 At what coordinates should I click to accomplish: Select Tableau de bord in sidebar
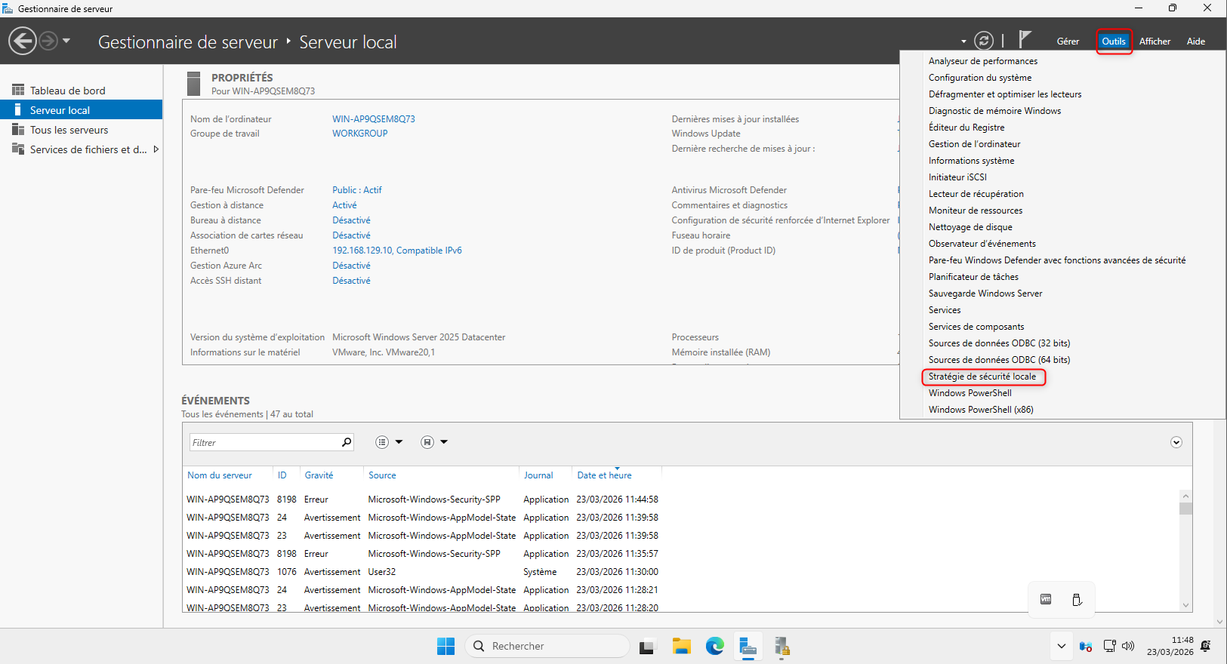(x=81, y=91)
